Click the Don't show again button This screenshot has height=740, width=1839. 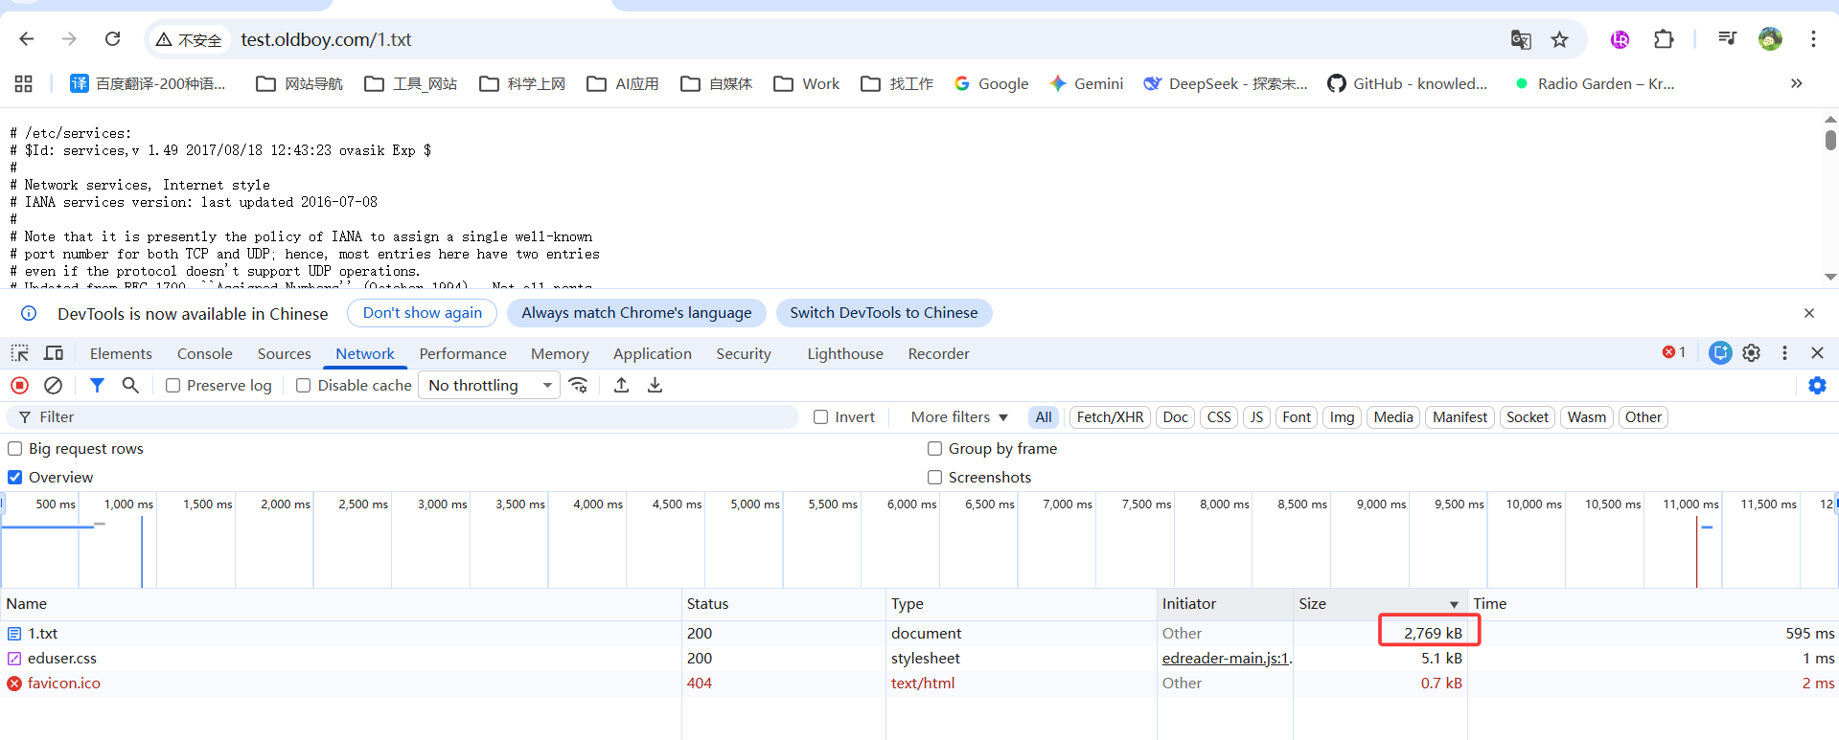coord(423,313)
